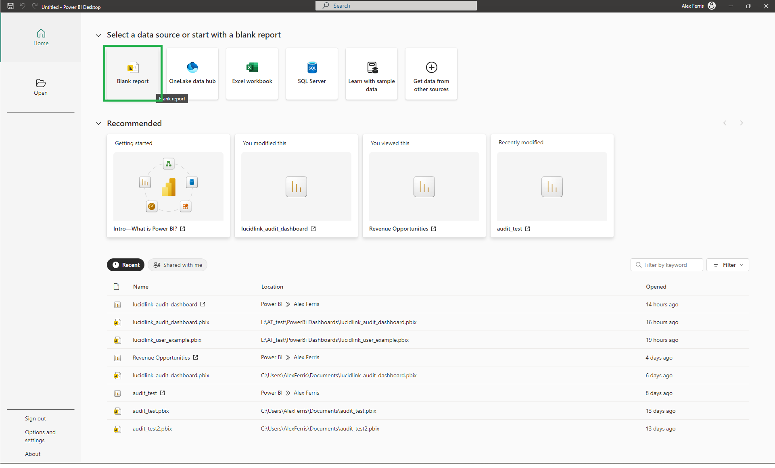Click 14 hours ago timestamp
The image size is (775, 468).
click(662, 304)
